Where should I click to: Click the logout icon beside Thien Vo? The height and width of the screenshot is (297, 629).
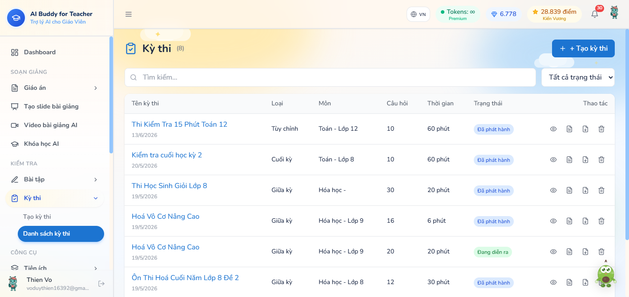(101, 284)
